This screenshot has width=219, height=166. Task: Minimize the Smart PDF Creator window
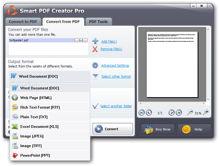[193, 6]
